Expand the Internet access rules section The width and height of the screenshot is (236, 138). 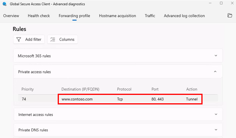pos(216,115)
